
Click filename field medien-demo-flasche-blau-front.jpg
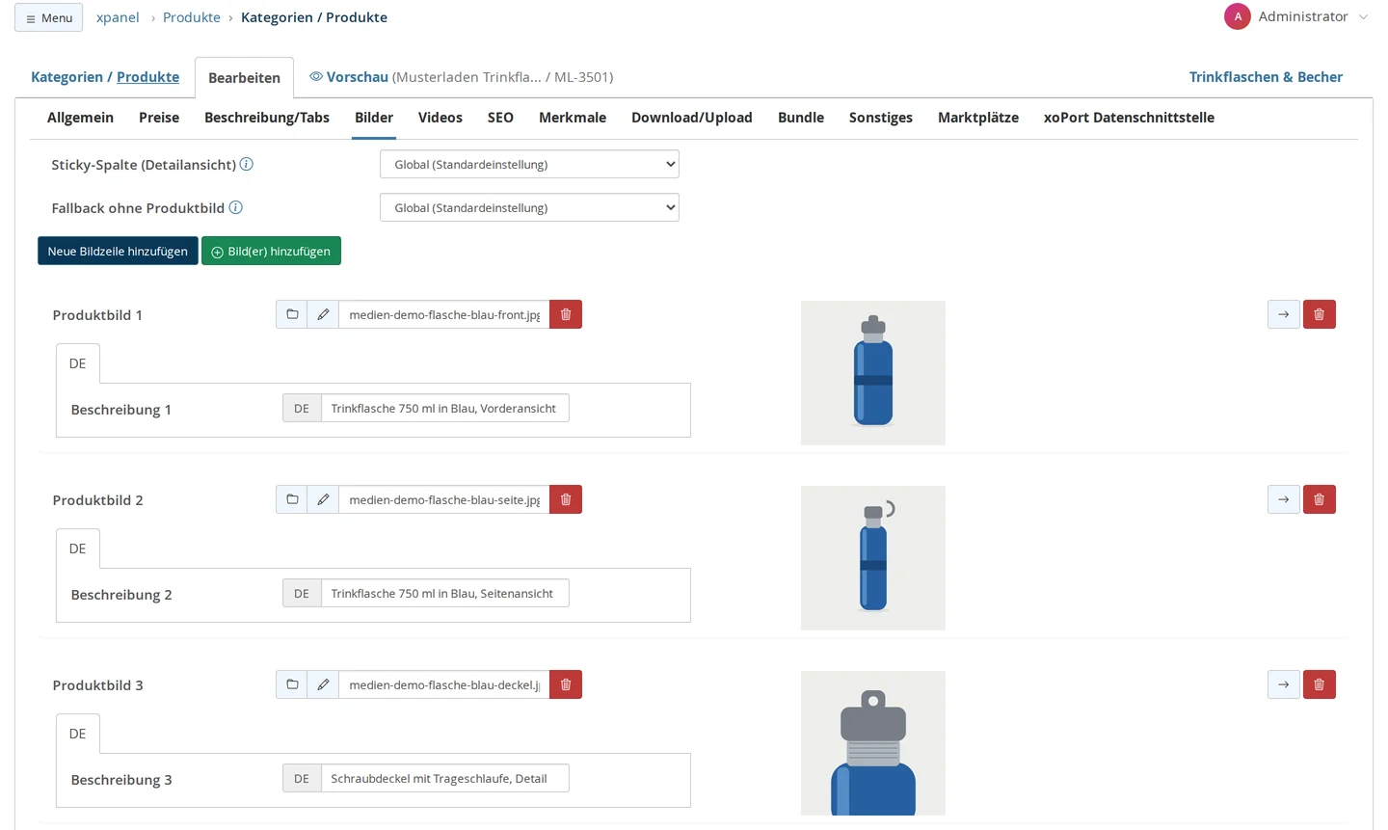444,314
